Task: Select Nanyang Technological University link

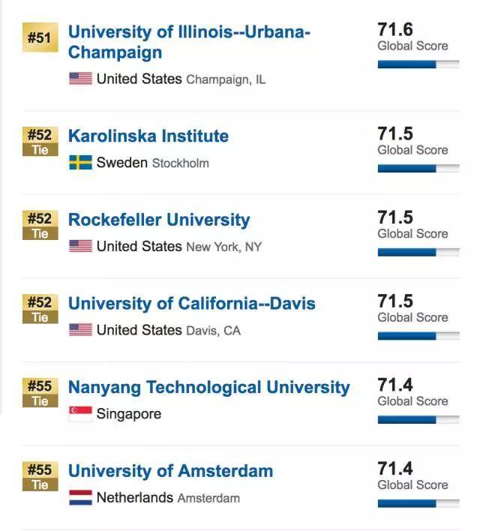Action: tap(208, 387)
